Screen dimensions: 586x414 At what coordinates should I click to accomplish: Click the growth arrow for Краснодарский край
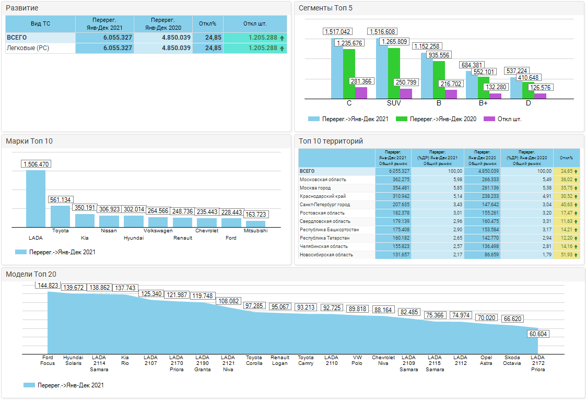[576, 196]
